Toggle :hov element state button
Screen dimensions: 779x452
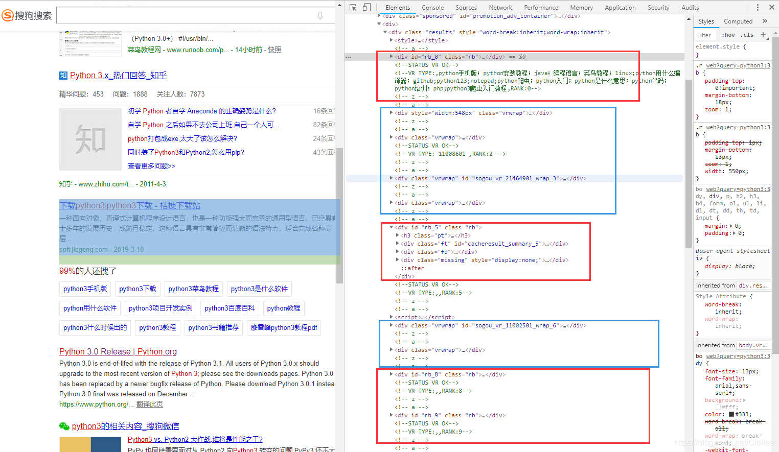pos(728,35)
